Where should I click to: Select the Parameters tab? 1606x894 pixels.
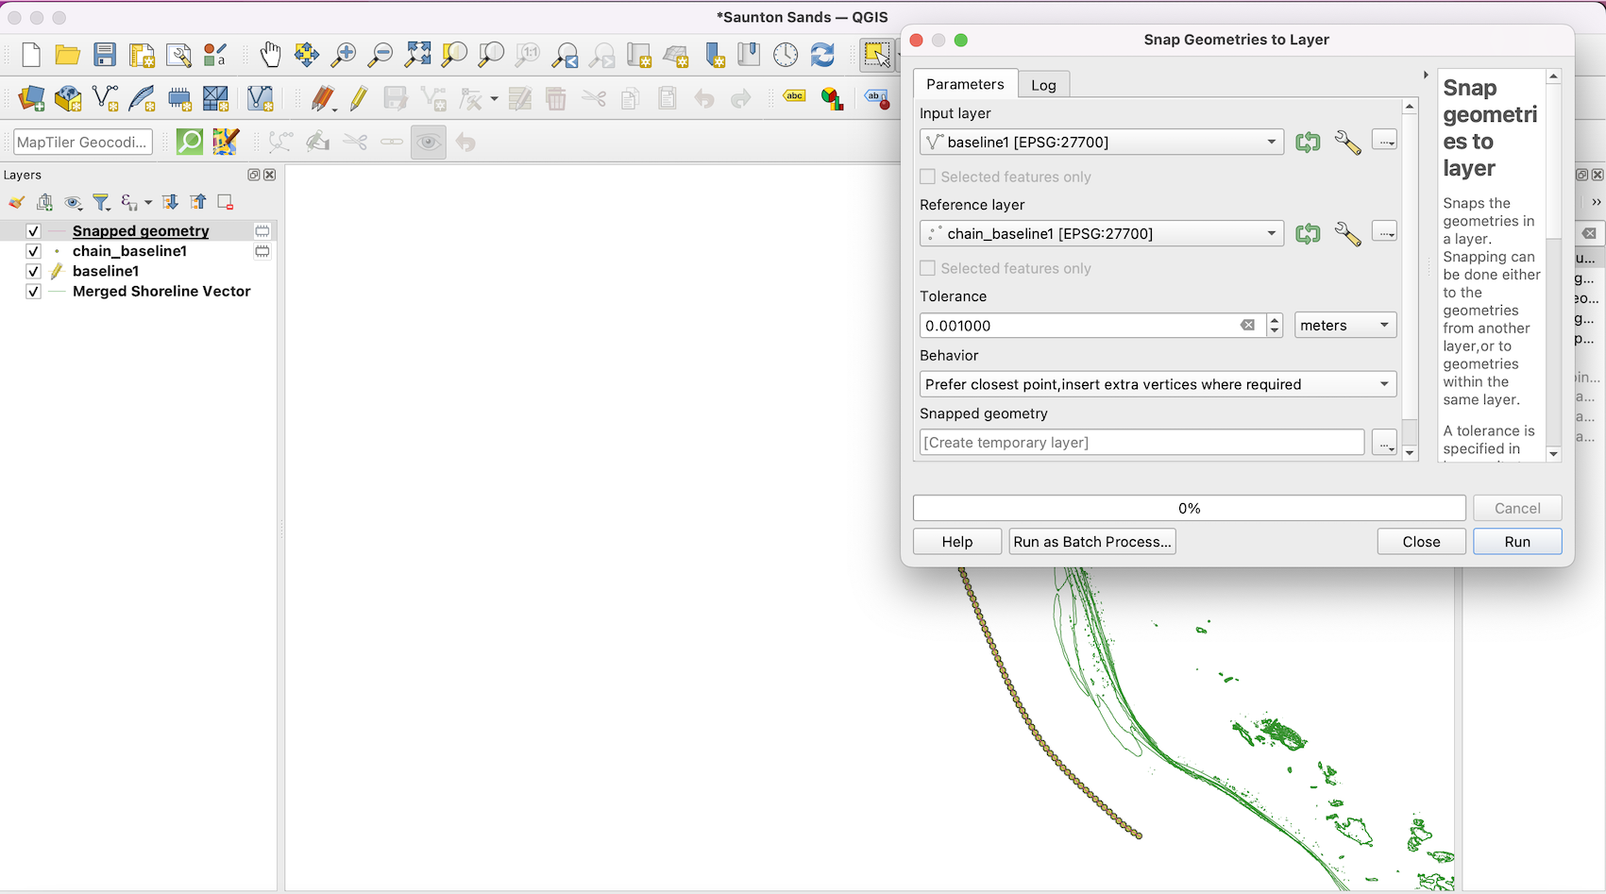(965, 84)
